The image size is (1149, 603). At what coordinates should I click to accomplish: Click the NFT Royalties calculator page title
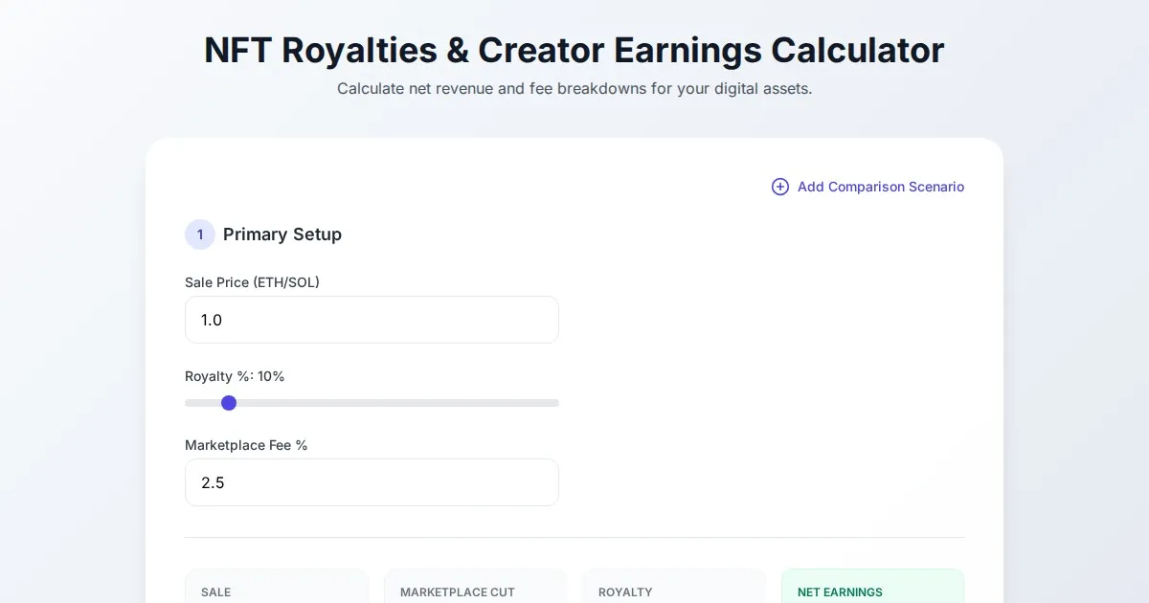click(574, 50)
